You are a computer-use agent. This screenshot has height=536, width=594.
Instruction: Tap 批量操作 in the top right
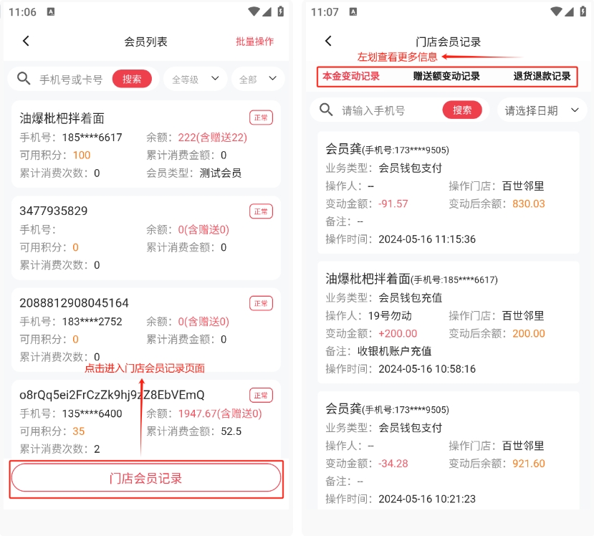[254, 42]
